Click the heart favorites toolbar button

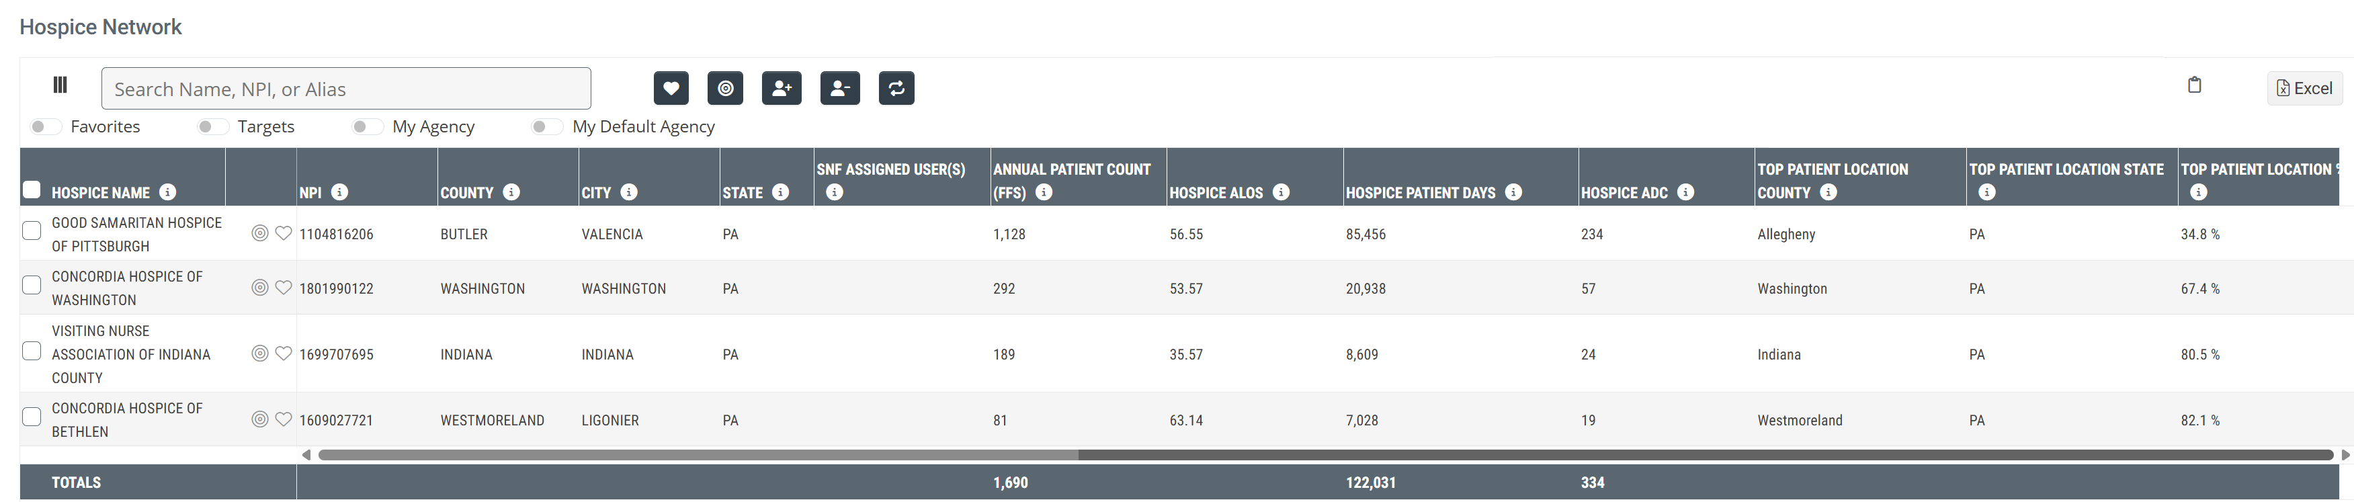tap(671, 89)
